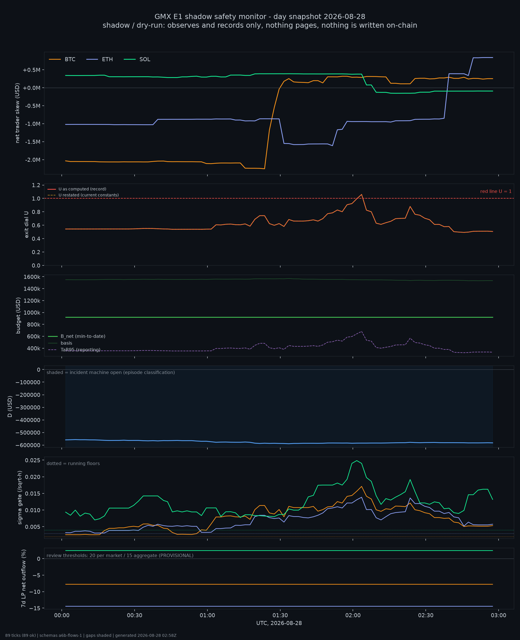Click the '−15' outflow tick label

(34, 608)
